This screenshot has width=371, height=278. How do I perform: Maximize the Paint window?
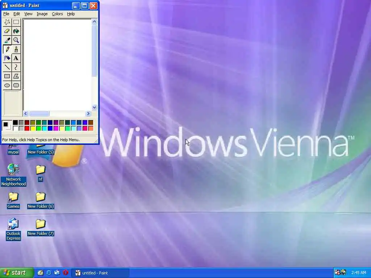pyautogui.click(x=84, y=6)
